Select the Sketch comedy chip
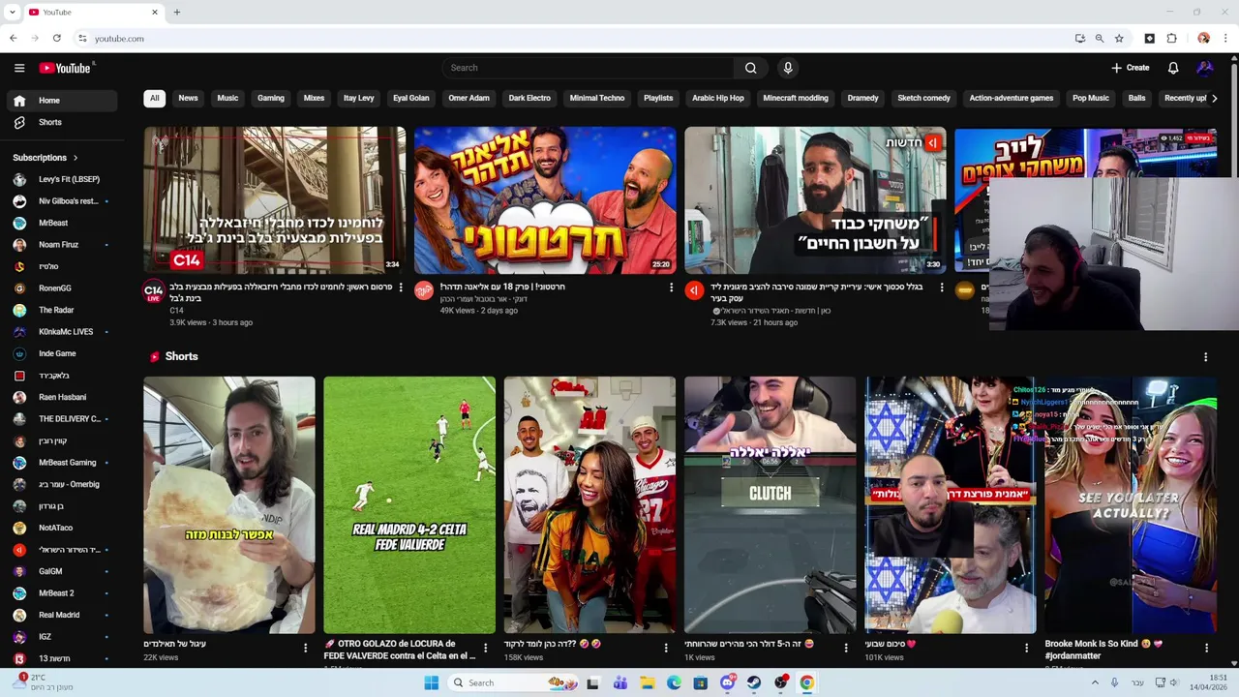 [923, 98]
